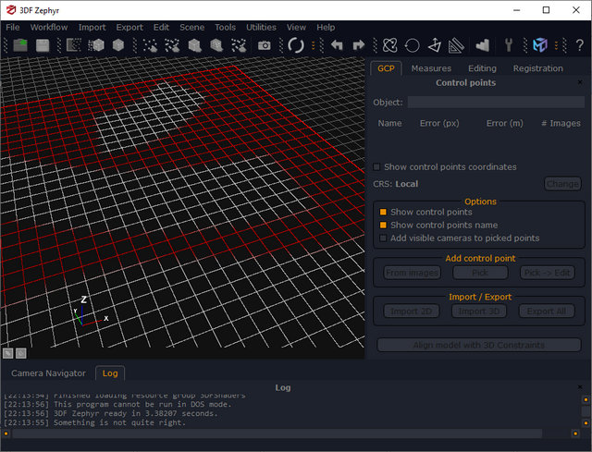Open the Workflow menu

(x=49, y=28)
